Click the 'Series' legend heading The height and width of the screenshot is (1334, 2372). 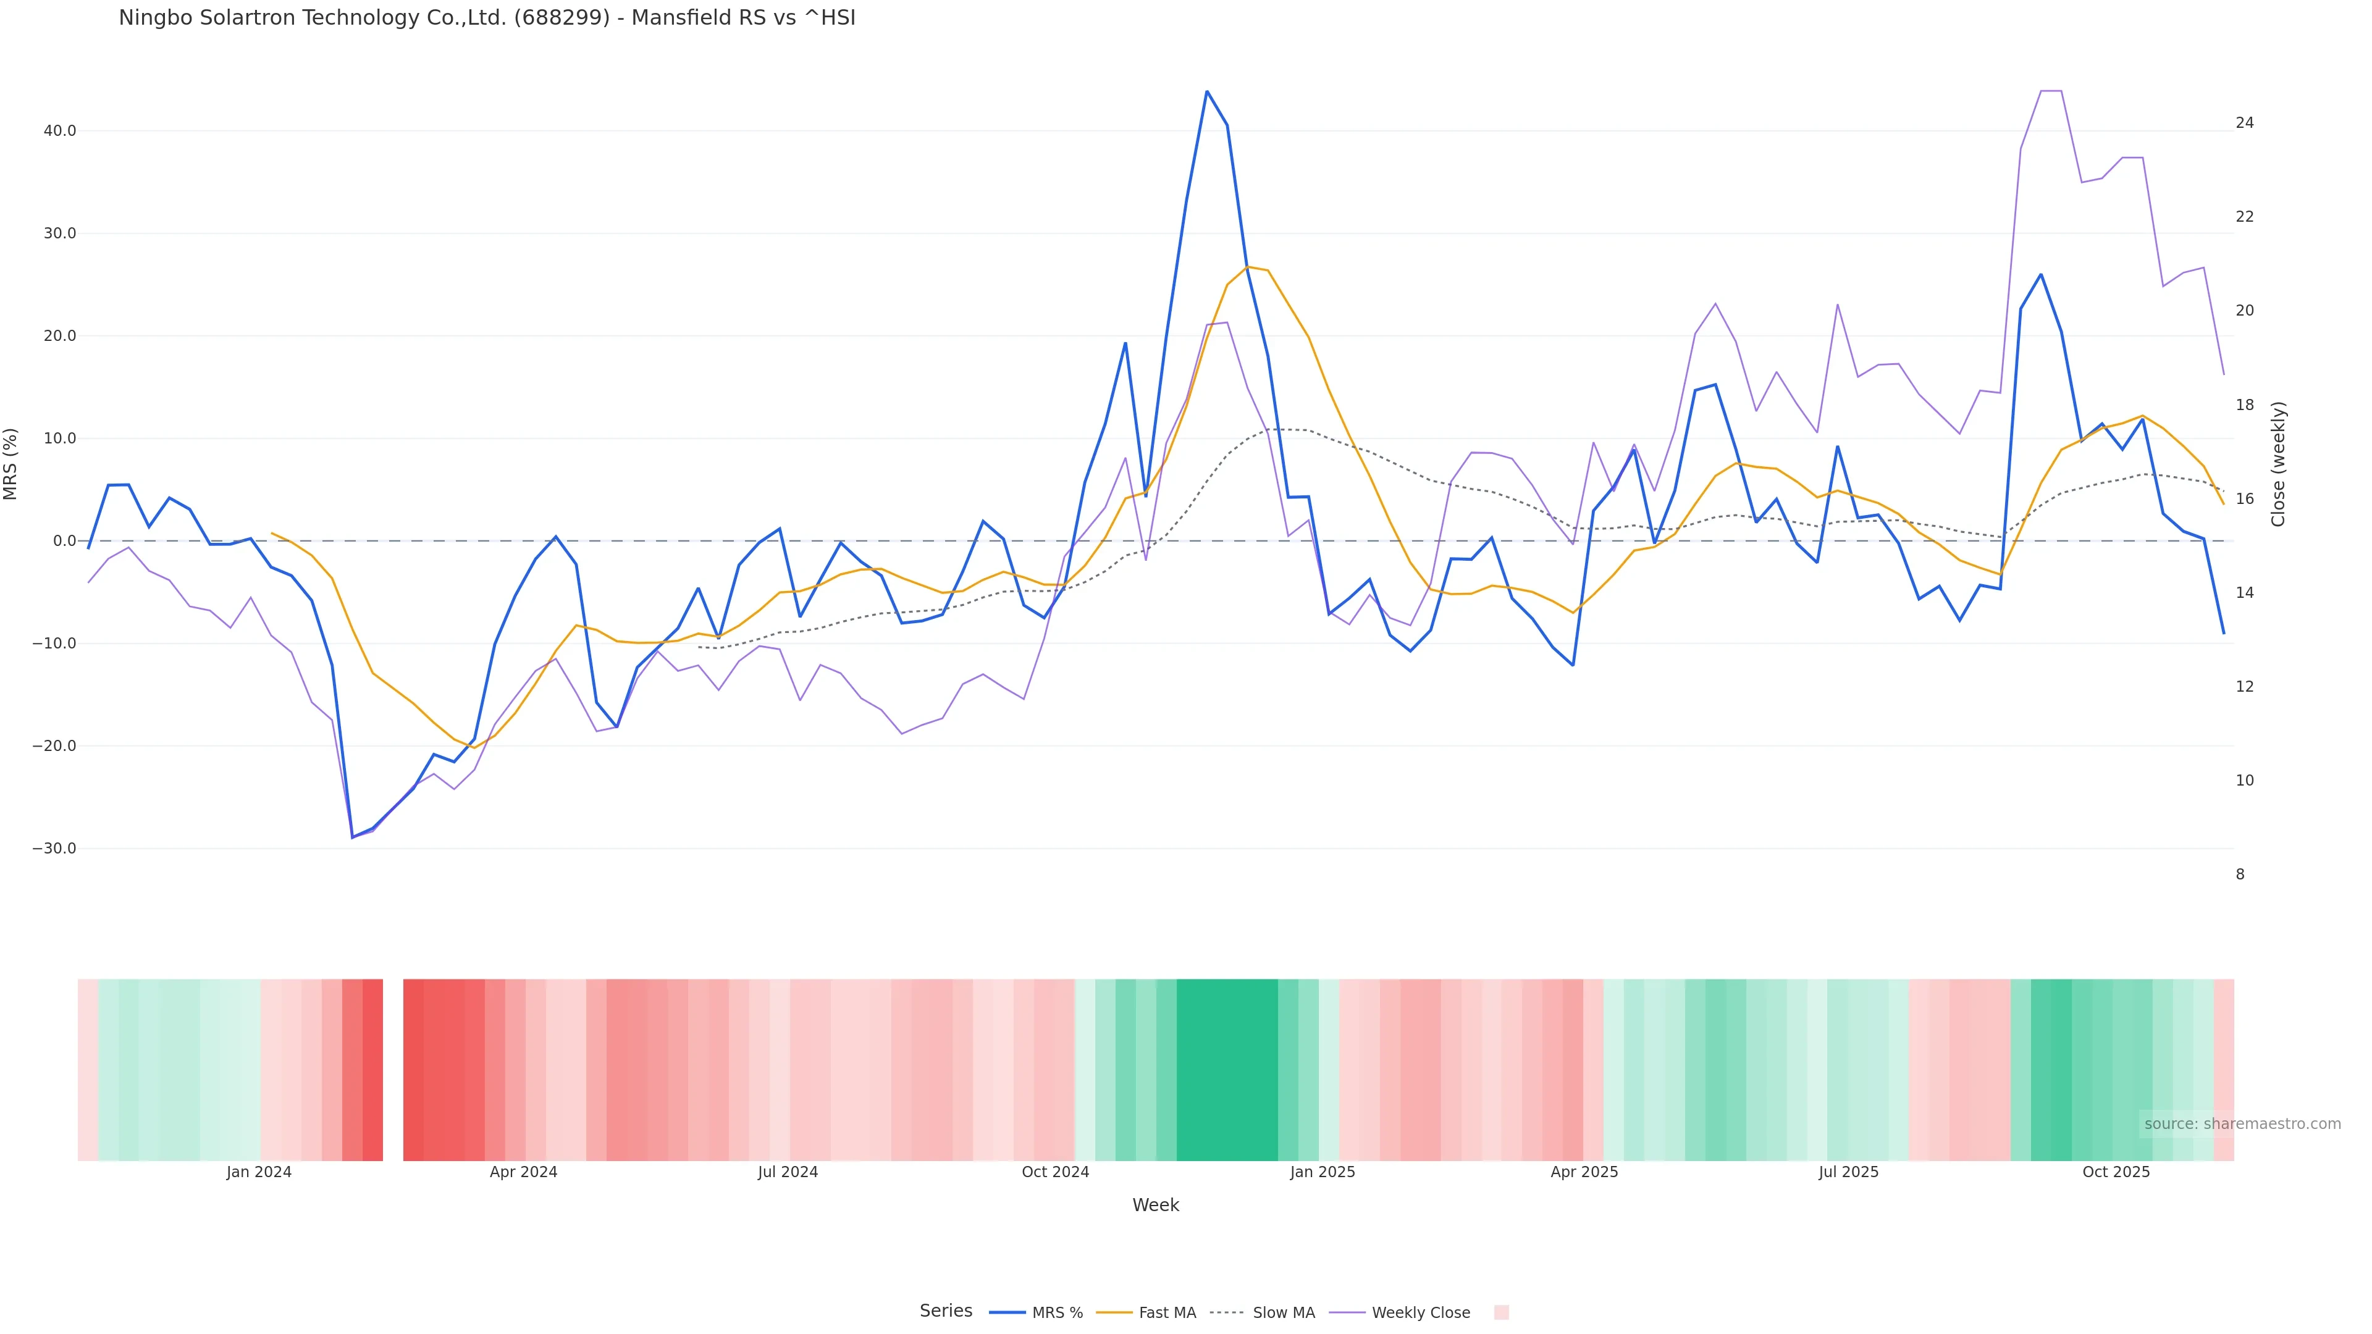tap(946, 1311)
